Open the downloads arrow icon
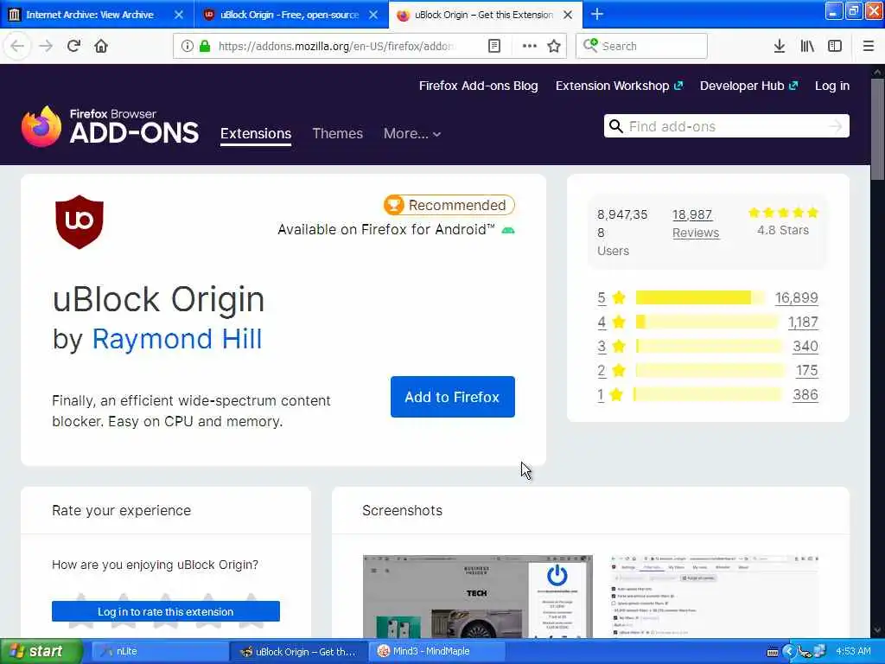This screenshot has width=885, height=664. coord(779,46)
